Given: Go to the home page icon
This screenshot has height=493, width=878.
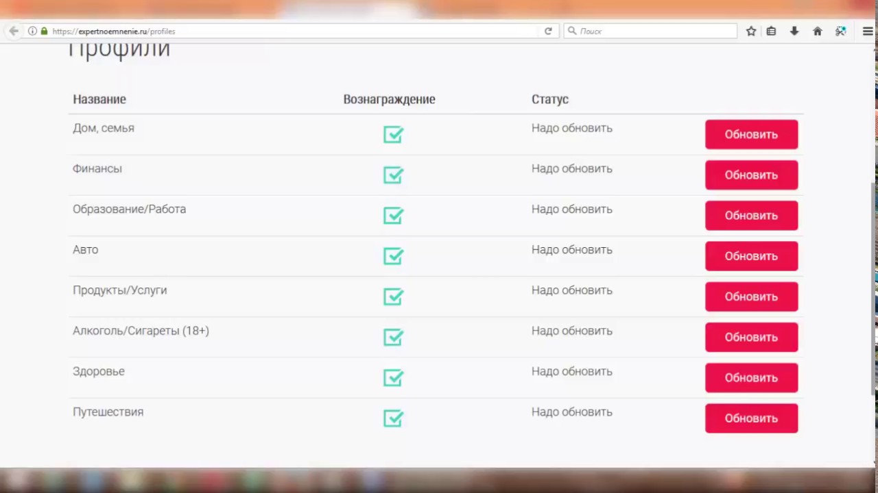Looking at the screenshot, I should pyautogui.click(x=817, y=31).
